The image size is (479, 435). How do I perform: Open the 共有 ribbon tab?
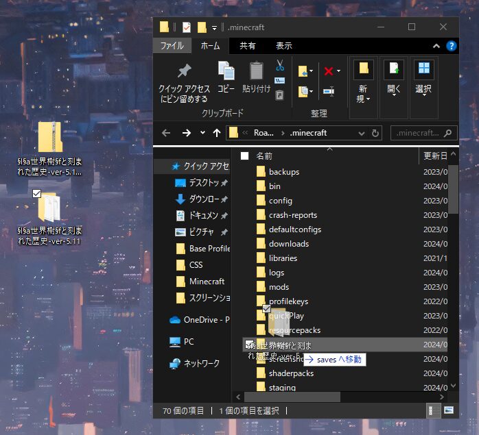click(x=248, y=46)
